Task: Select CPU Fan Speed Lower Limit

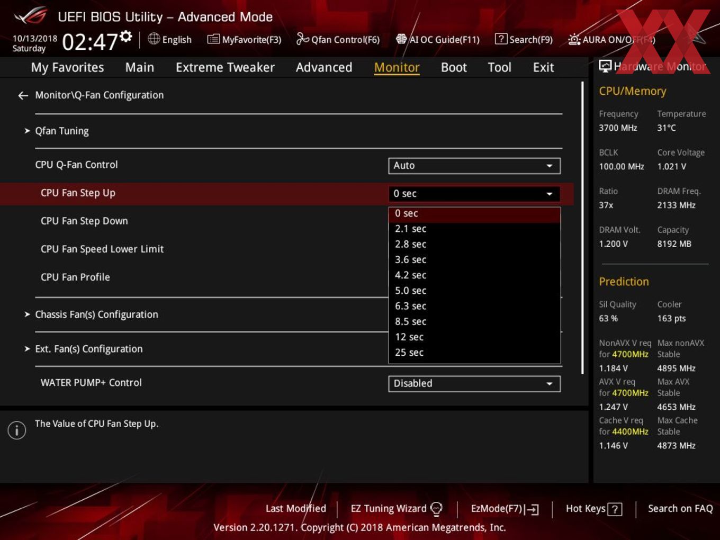Action: (x=102, y=249)
